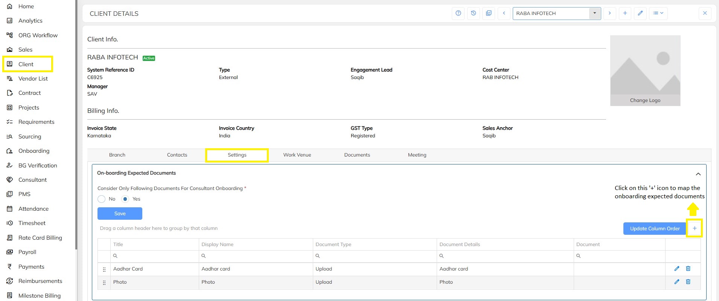Click the add new client plus icon

pyautogui.click(x=625, y=13)
